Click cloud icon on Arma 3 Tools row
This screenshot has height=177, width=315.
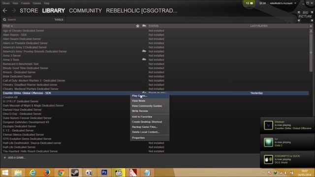[144, 59]
